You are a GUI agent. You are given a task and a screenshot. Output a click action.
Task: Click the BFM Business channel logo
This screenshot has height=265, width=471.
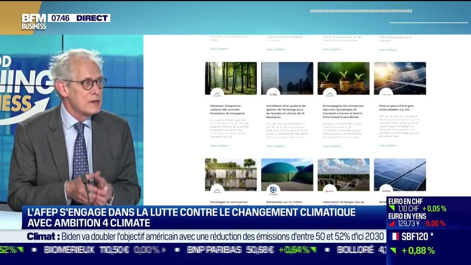pos(34,22)
